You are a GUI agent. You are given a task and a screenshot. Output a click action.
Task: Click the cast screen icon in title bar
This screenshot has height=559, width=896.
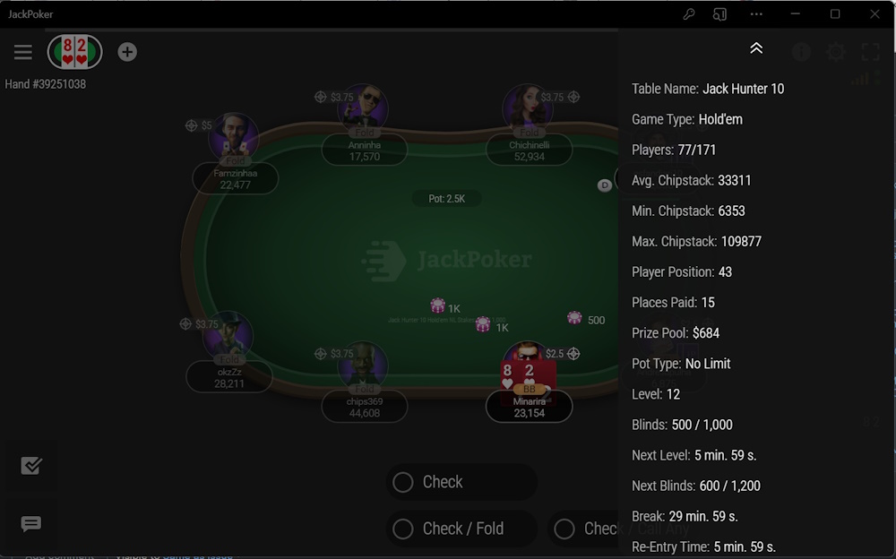(720, 13)
